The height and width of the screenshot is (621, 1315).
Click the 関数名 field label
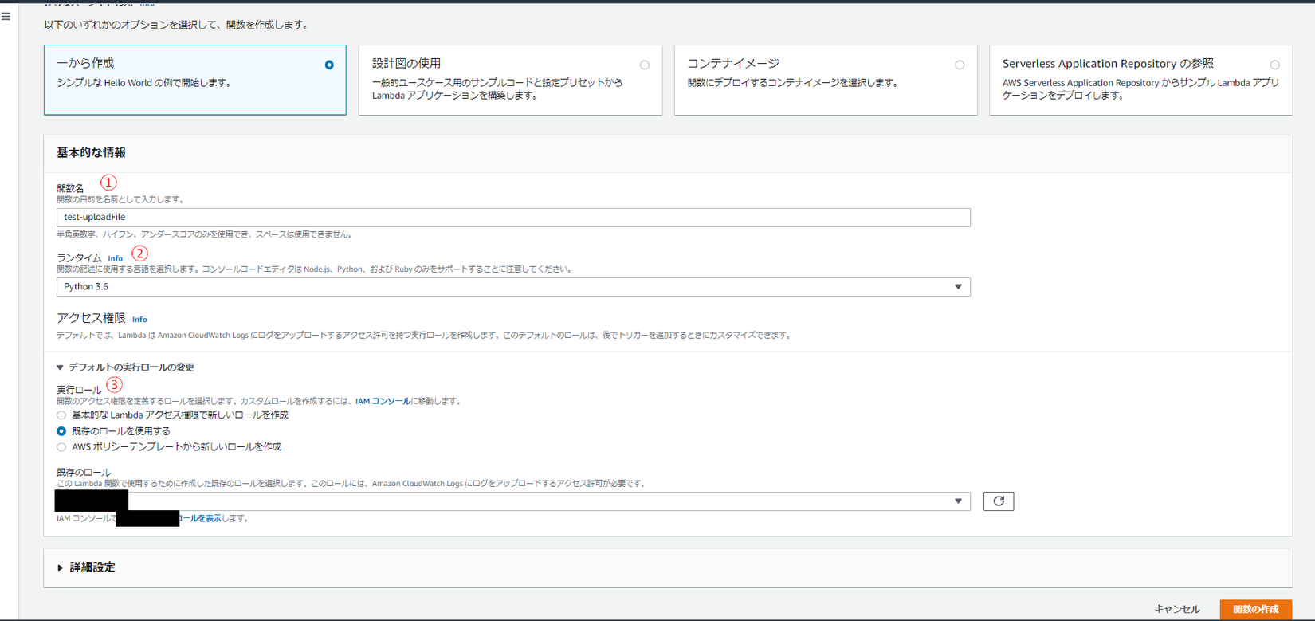pos(70,188)
